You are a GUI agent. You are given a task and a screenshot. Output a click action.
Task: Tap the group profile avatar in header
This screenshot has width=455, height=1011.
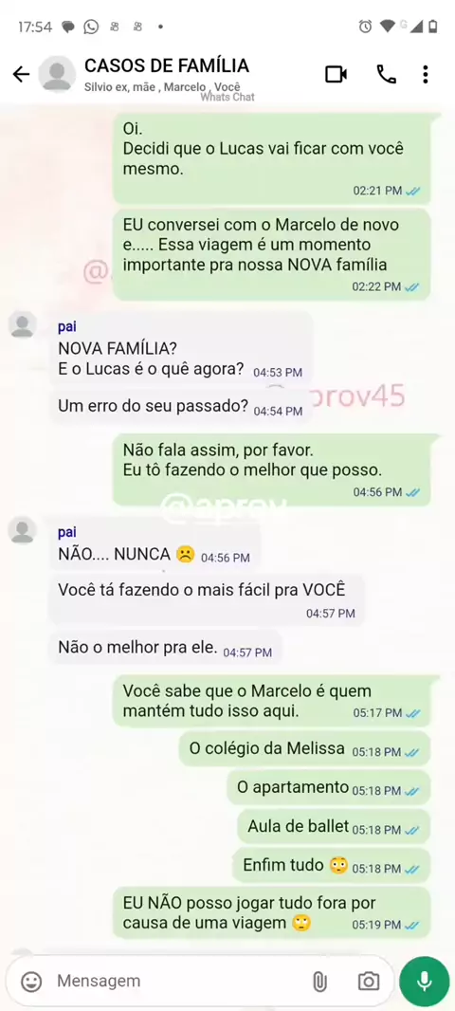point(58,74)
